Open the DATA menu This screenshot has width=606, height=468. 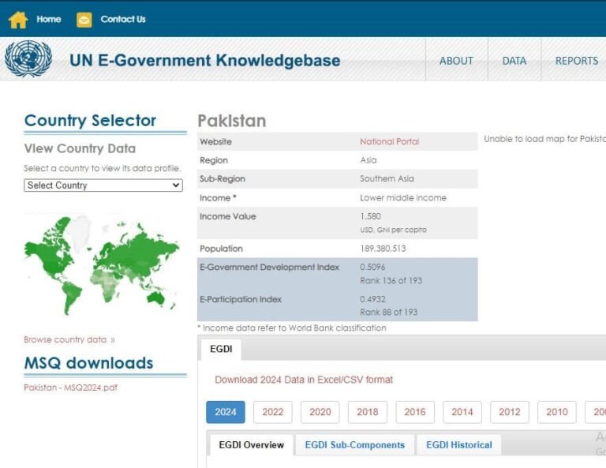(514, 61)
